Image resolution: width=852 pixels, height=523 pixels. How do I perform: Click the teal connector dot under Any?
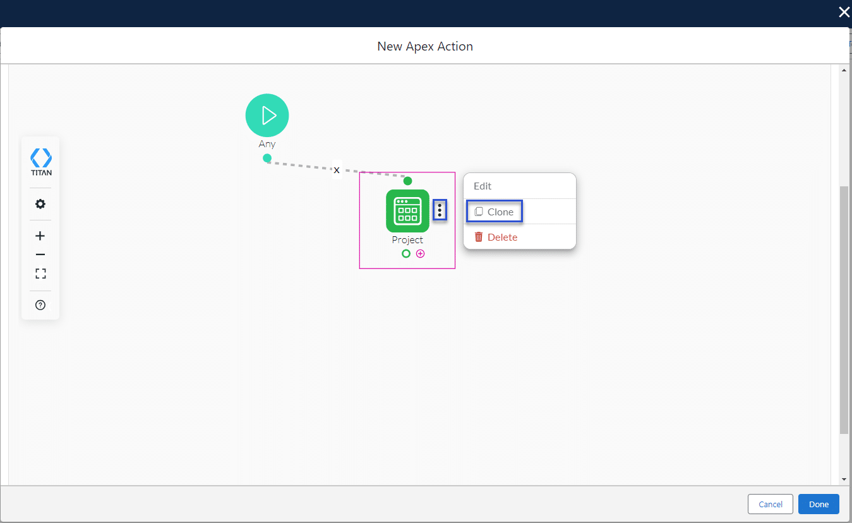coord(267,158)
